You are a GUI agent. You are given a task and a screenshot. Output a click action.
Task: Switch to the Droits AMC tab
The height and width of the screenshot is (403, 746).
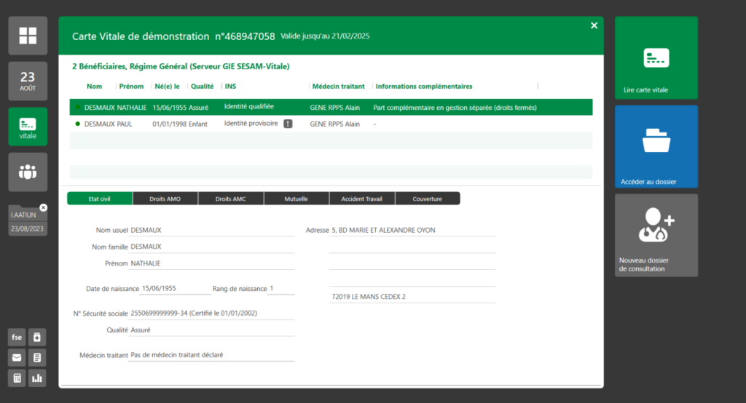click(230, 198)
